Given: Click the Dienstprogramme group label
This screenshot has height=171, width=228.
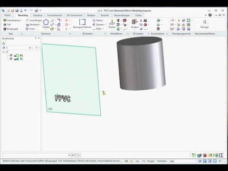Looking at the screenshot, I should tap(181, 34).
